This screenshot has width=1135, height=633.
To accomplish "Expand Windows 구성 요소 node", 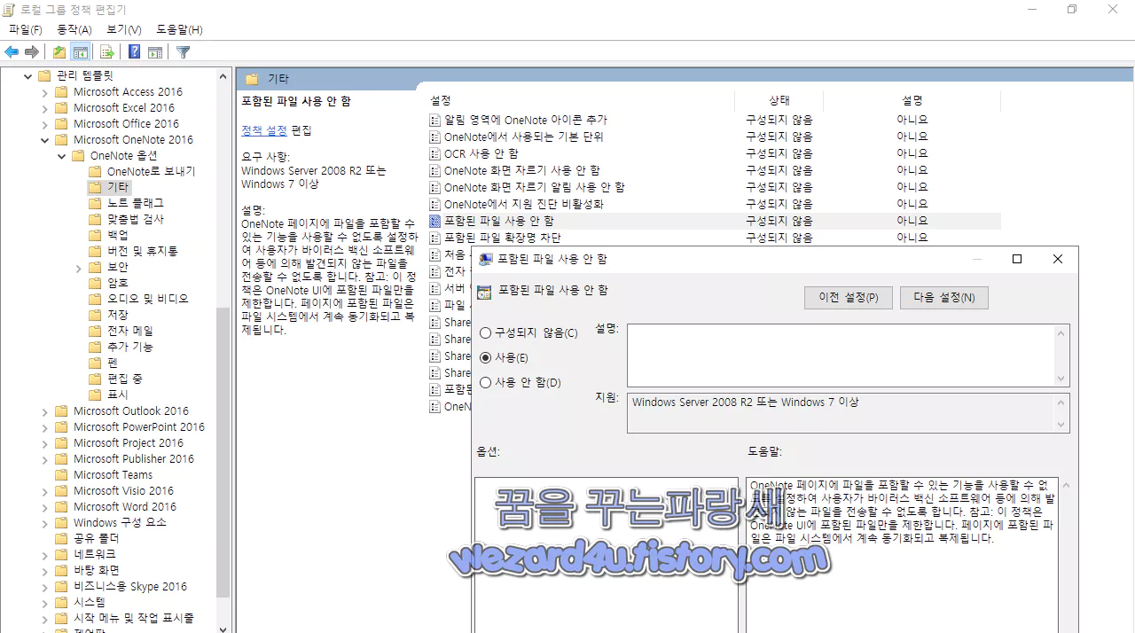I will (x=45, y=523).
